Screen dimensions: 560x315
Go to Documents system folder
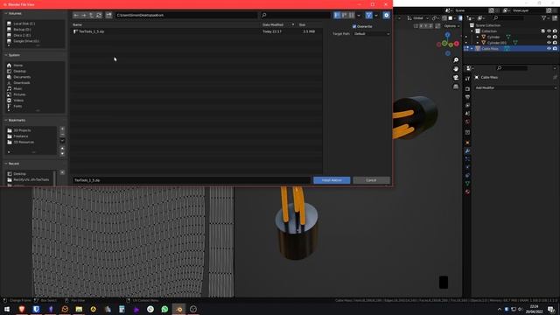22,77
